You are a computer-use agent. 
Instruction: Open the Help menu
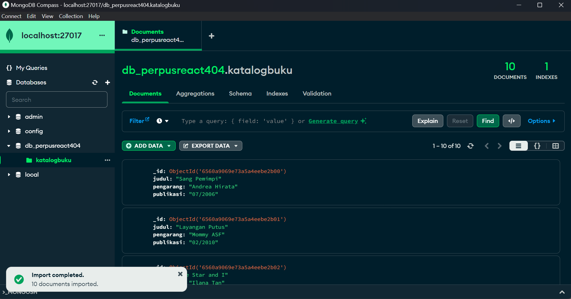click(x=94, y=16)
